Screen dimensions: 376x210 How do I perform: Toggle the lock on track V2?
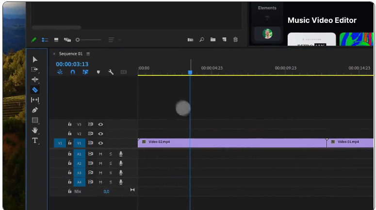pos(69,134)
